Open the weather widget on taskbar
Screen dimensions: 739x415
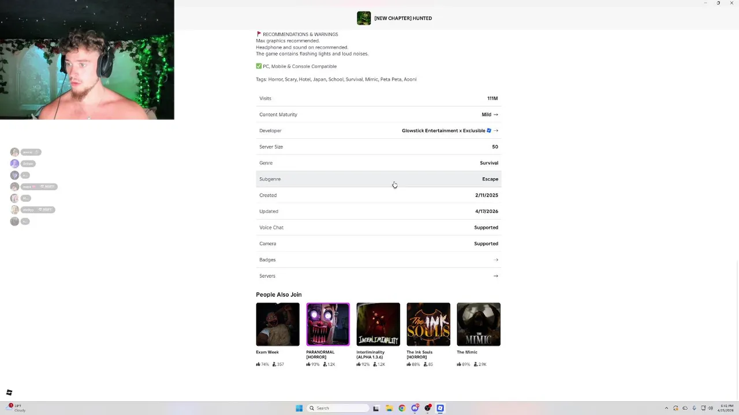tap(16, 408)
